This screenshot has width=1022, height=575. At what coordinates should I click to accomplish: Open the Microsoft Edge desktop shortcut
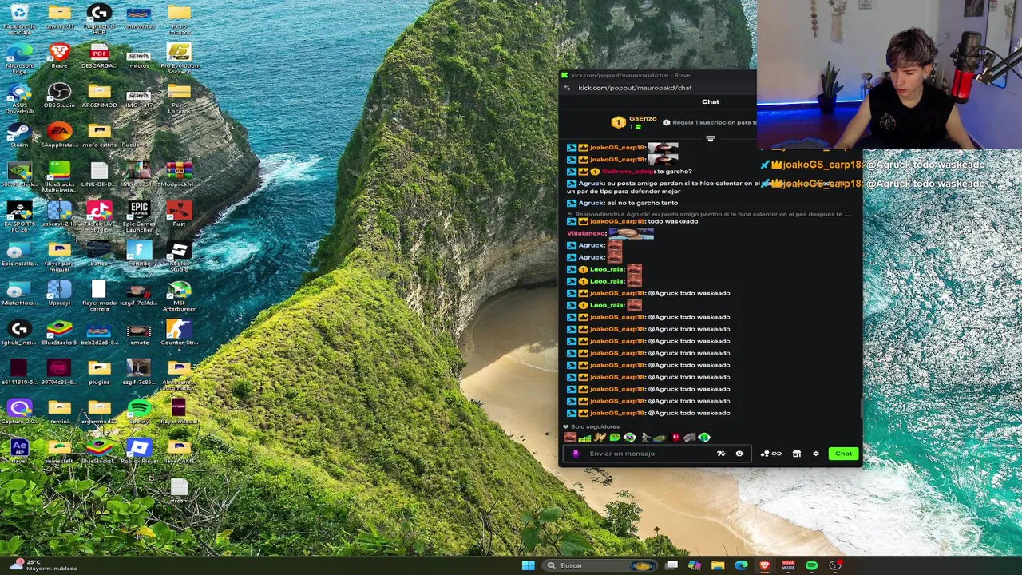[19, 57]
